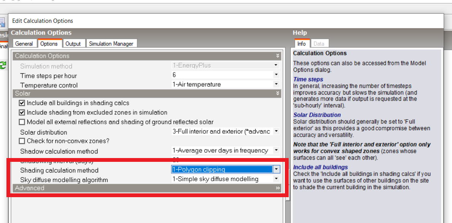Select the Options tab
The height and width of the screenshot is (223, 452).
49,43
